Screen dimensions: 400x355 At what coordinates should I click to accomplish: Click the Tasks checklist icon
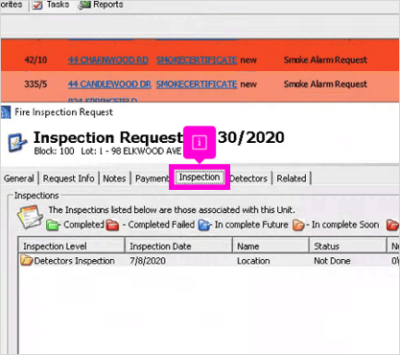point(37,5)
